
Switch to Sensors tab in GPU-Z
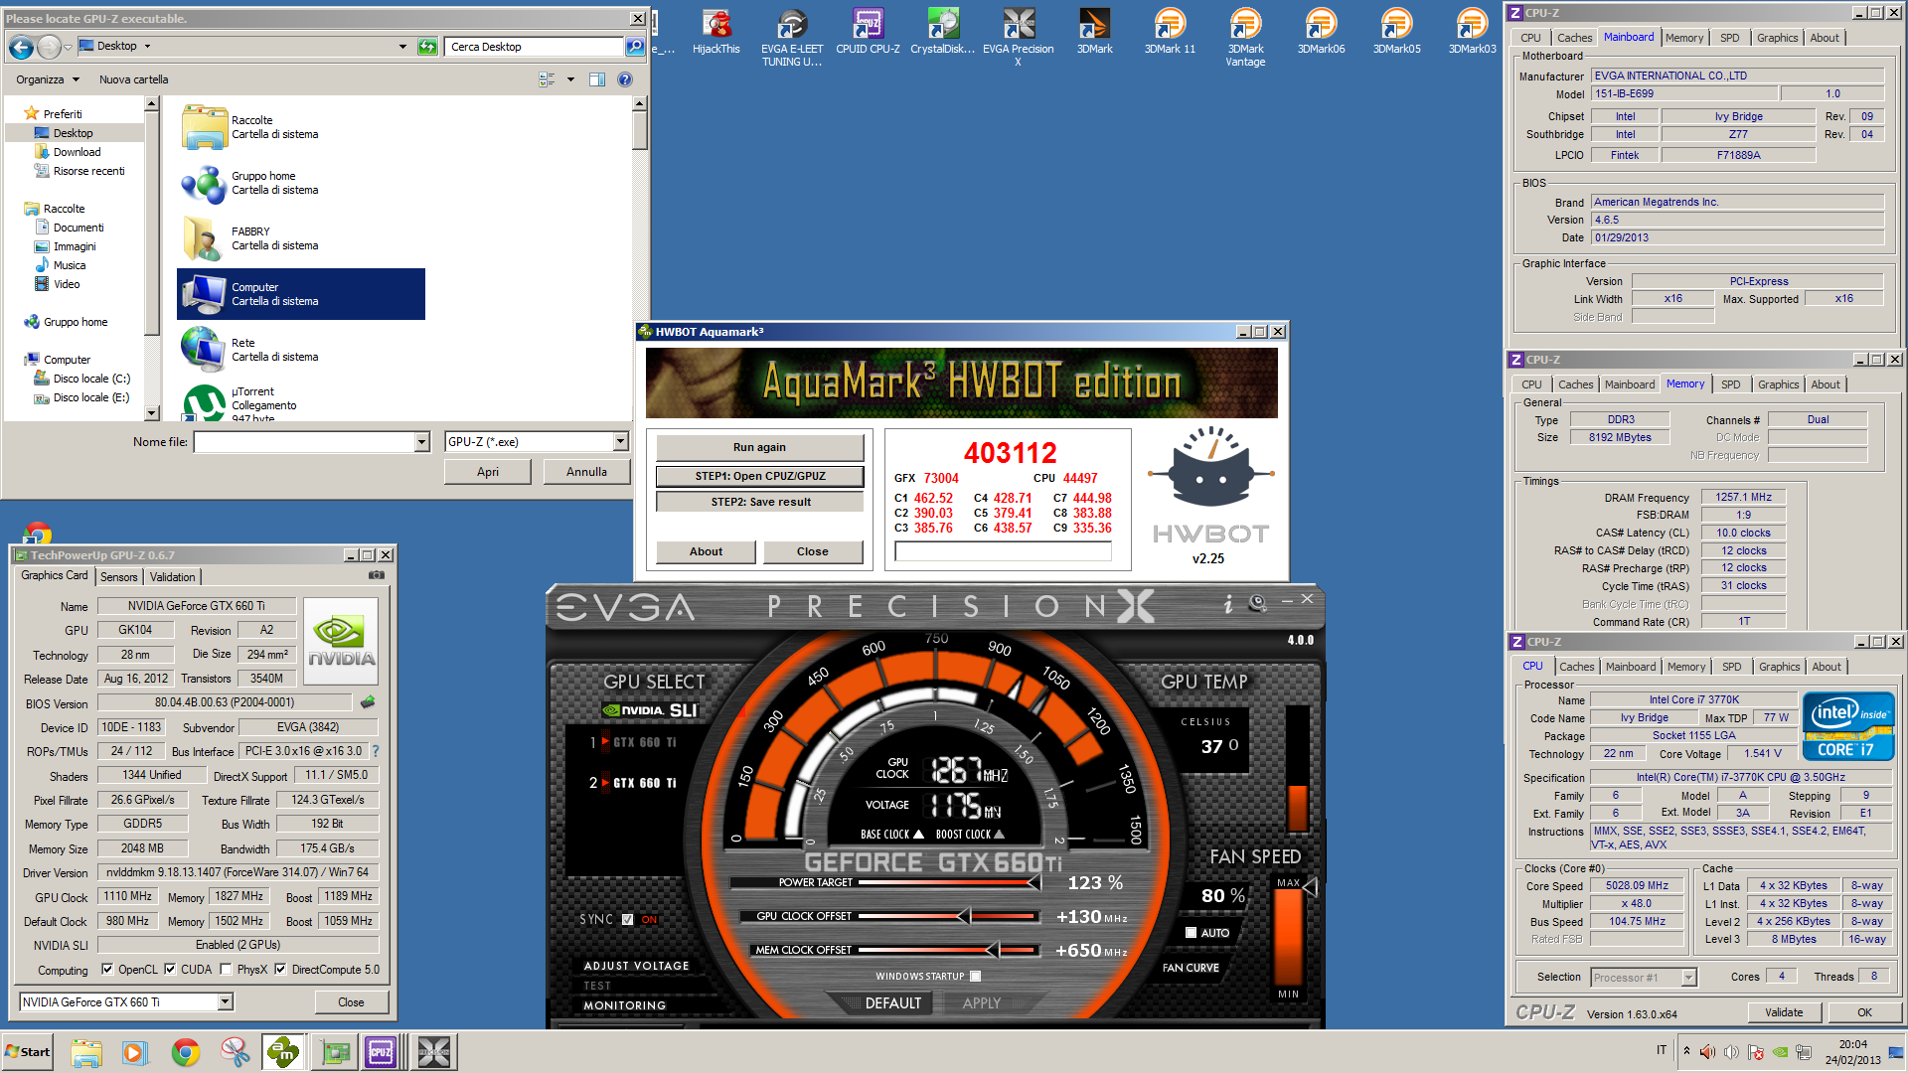coord(119,577)
